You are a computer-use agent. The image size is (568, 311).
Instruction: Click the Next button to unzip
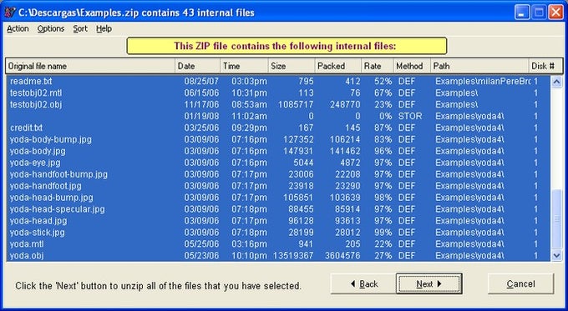(429, 283)
